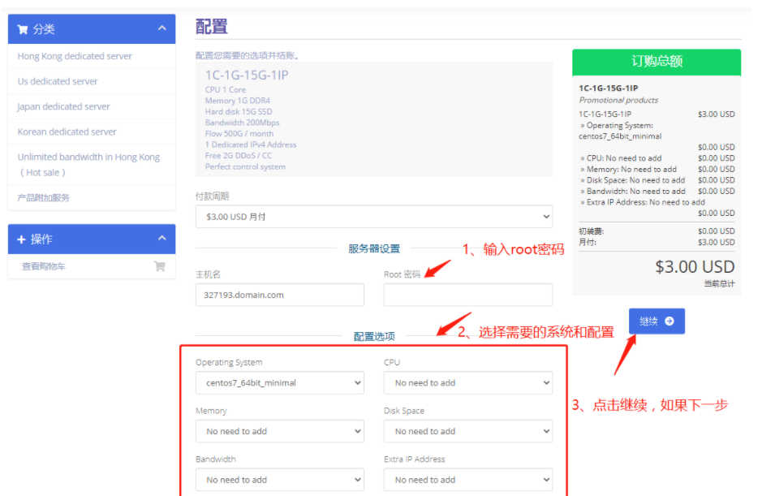
Task: Click the 配置选项 section label
Action: click(x=374, y=337)
